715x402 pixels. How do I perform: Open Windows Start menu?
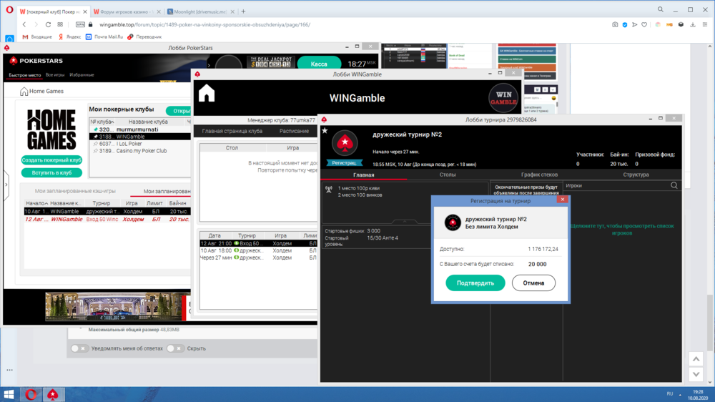9,394
